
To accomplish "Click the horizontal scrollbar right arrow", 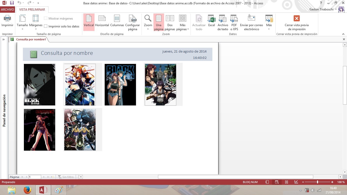I will coord(340,177).
